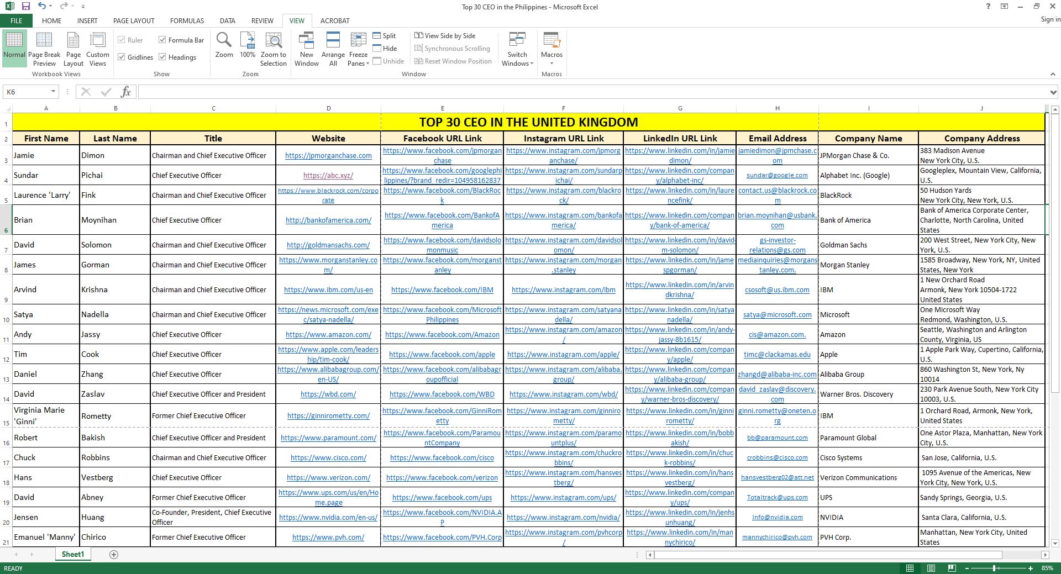This screenshot has width=1061, height=574.
Task: Open the DATA tab
Action: coord(227,20)
